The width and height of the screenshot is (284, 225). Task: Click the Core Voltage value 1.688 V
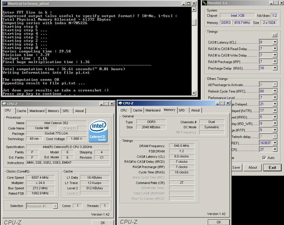[76, 139]
